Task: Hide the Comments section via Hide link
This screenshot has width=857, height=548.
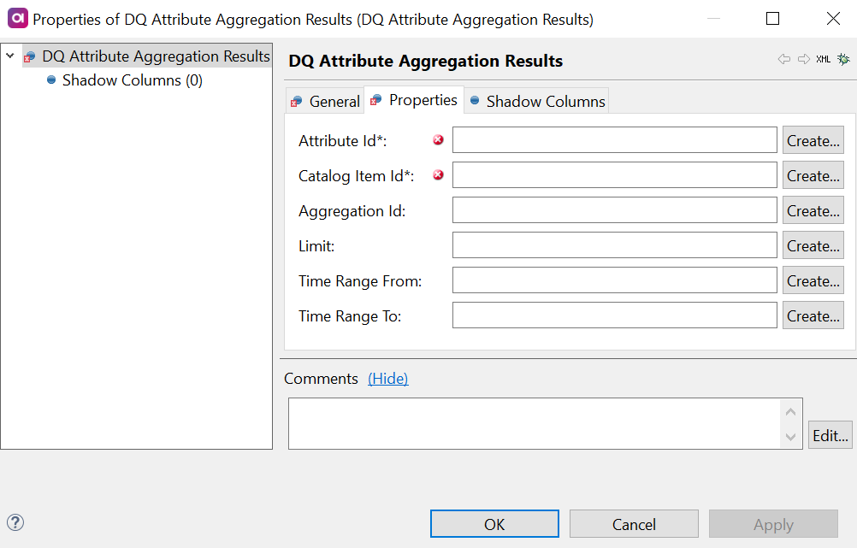Action: (x=387, y=379)
